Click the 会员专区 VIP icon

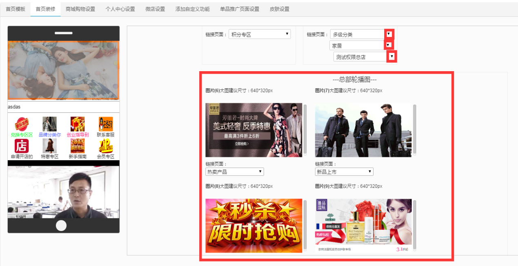(x=105, y=146)
